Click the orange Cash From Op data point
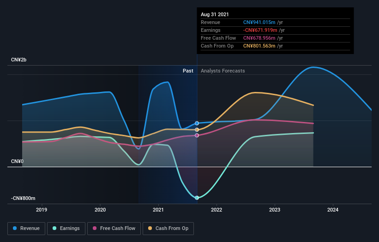Image resolution: width=379 pixels, height=242 pixels. point(197,130)
